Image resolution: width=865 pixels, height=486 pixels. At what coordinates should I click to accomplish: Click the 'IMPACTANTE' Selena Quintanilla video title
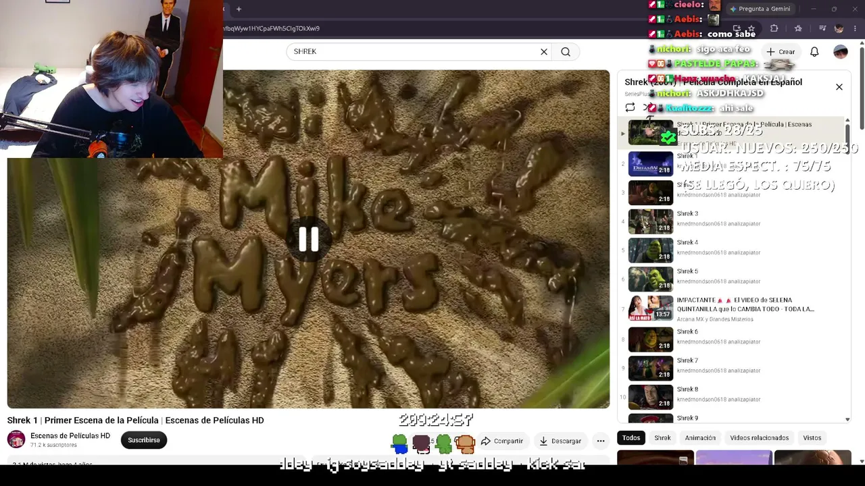745,304
